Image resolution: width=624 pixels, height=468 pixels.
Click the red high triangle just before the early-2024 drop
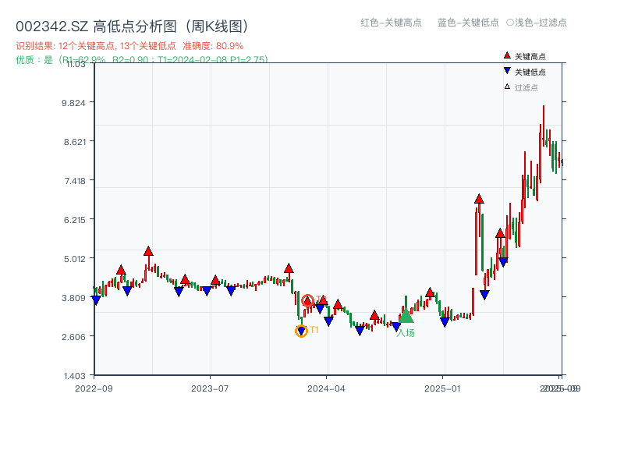tap(289, 268)
